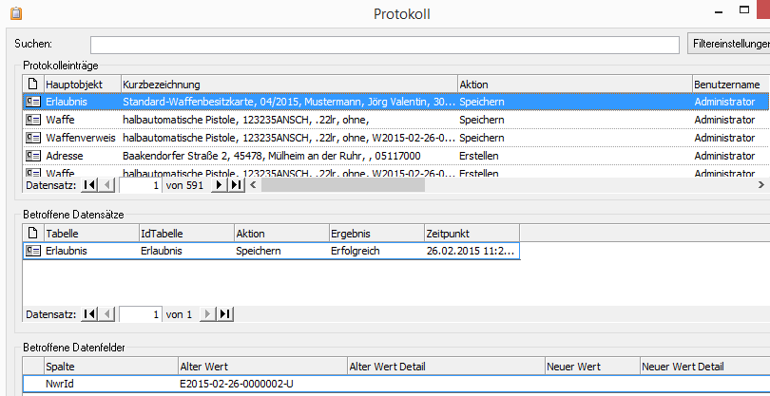This screenshot has height=396, width=770.
Task: Sort by Kurzbezeichnung column header
Action: point(288,85)
